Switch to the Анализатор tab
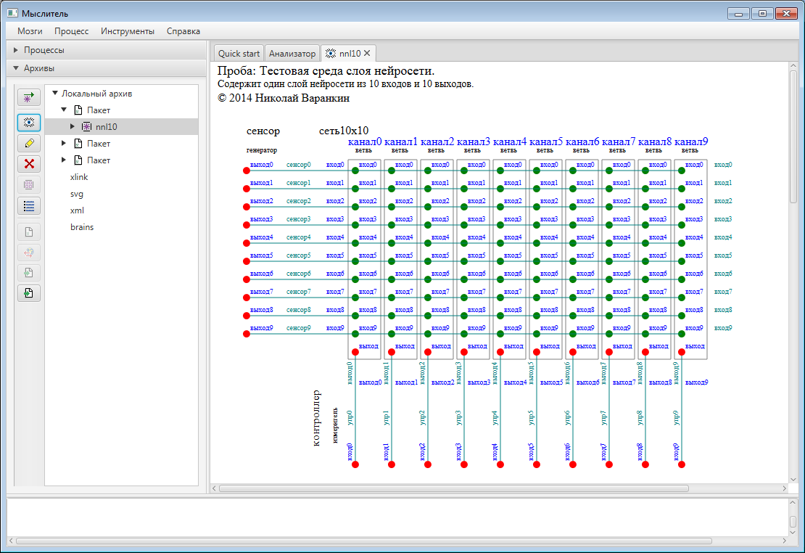805x553 pixels. click(x=292, y=54)
